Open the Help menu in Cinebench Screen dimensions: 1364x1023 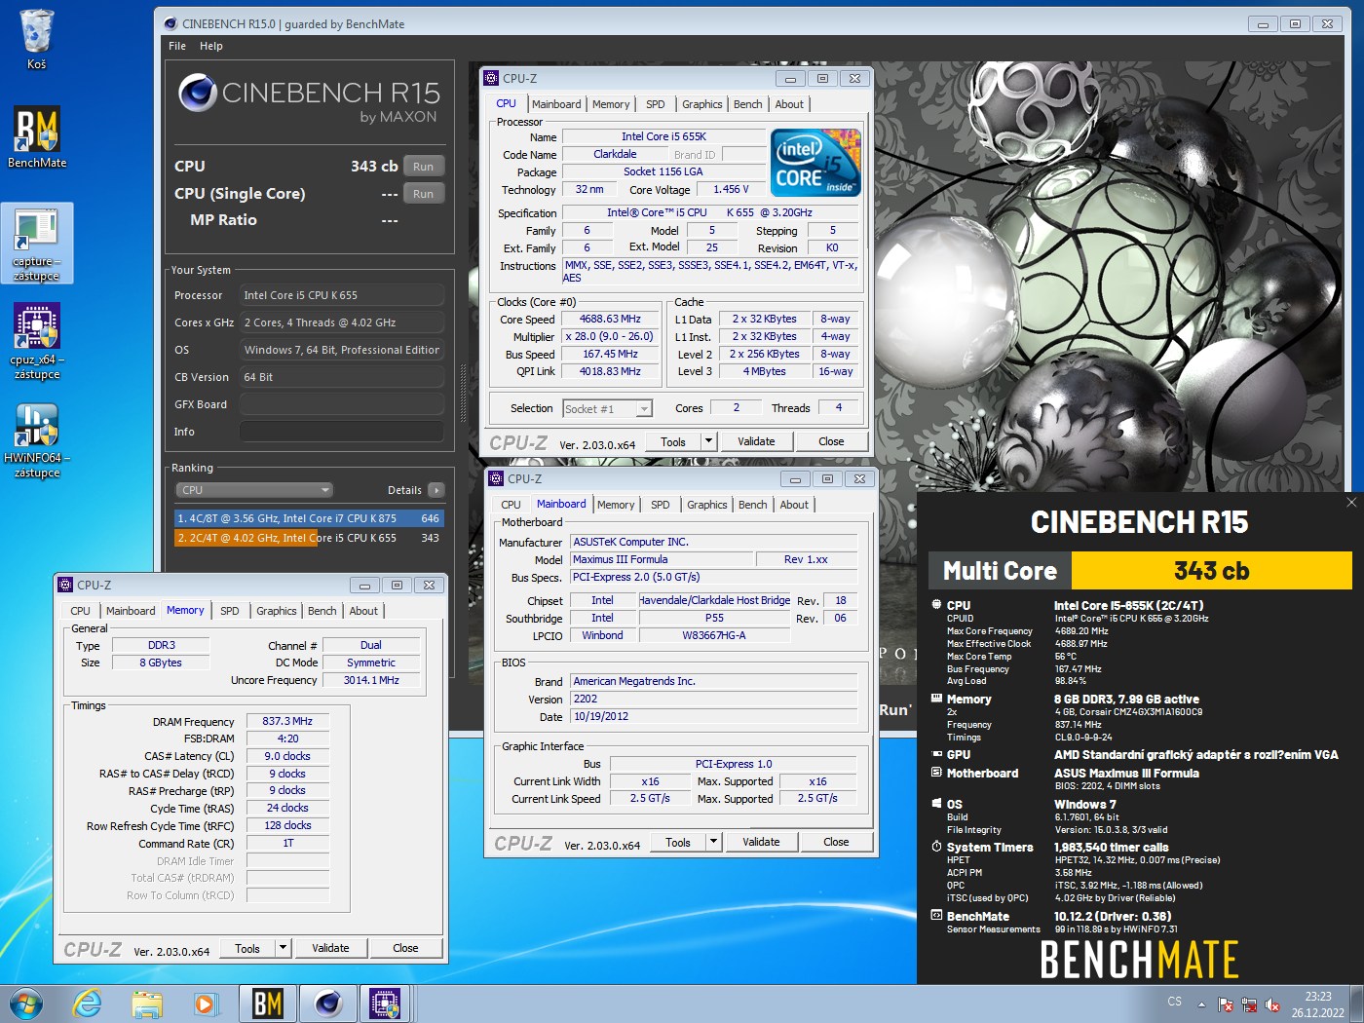(211, 46)
